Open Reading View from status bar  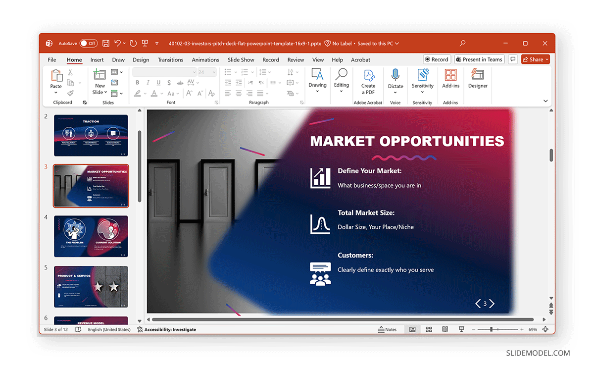445,329
